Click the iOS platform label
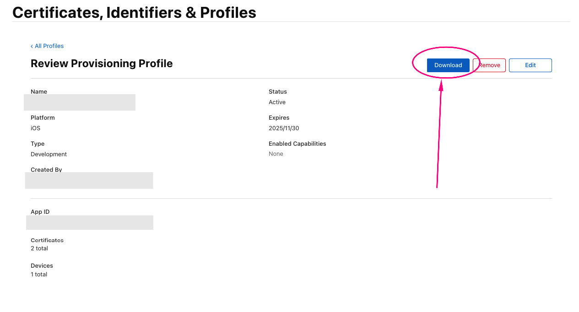Screen dimensions: 579x312 pyautogui.click(x=35, y=128)
